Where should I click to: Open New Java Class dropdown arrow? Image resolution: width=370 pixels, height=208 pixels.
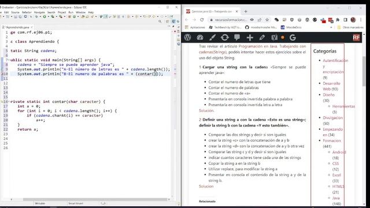(x=78, y=17)
